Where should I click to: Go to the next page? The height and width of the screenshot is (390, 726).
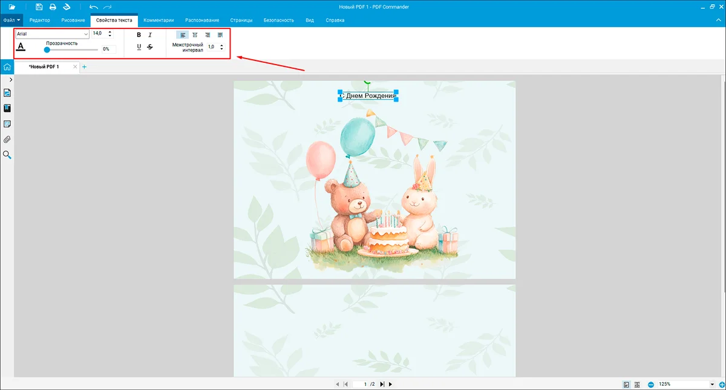pyautogui.click(x=390, y=384)
